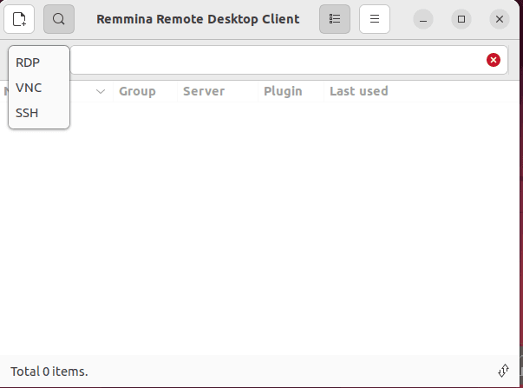
Task: Click the Remmina Remote Desktop Client title
Action: (x=198, y=18)
